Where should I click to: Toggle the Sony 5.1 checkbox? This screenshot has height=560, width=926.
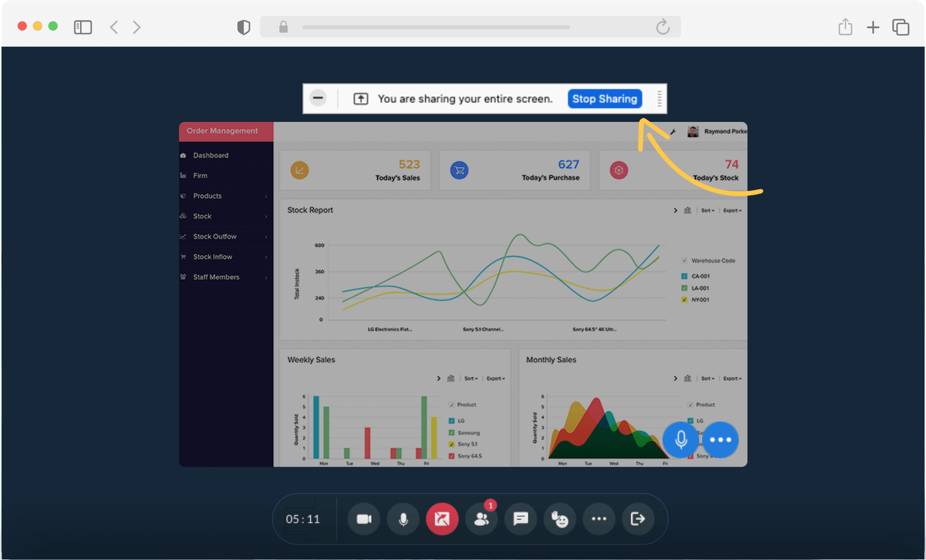coord(452,444)
